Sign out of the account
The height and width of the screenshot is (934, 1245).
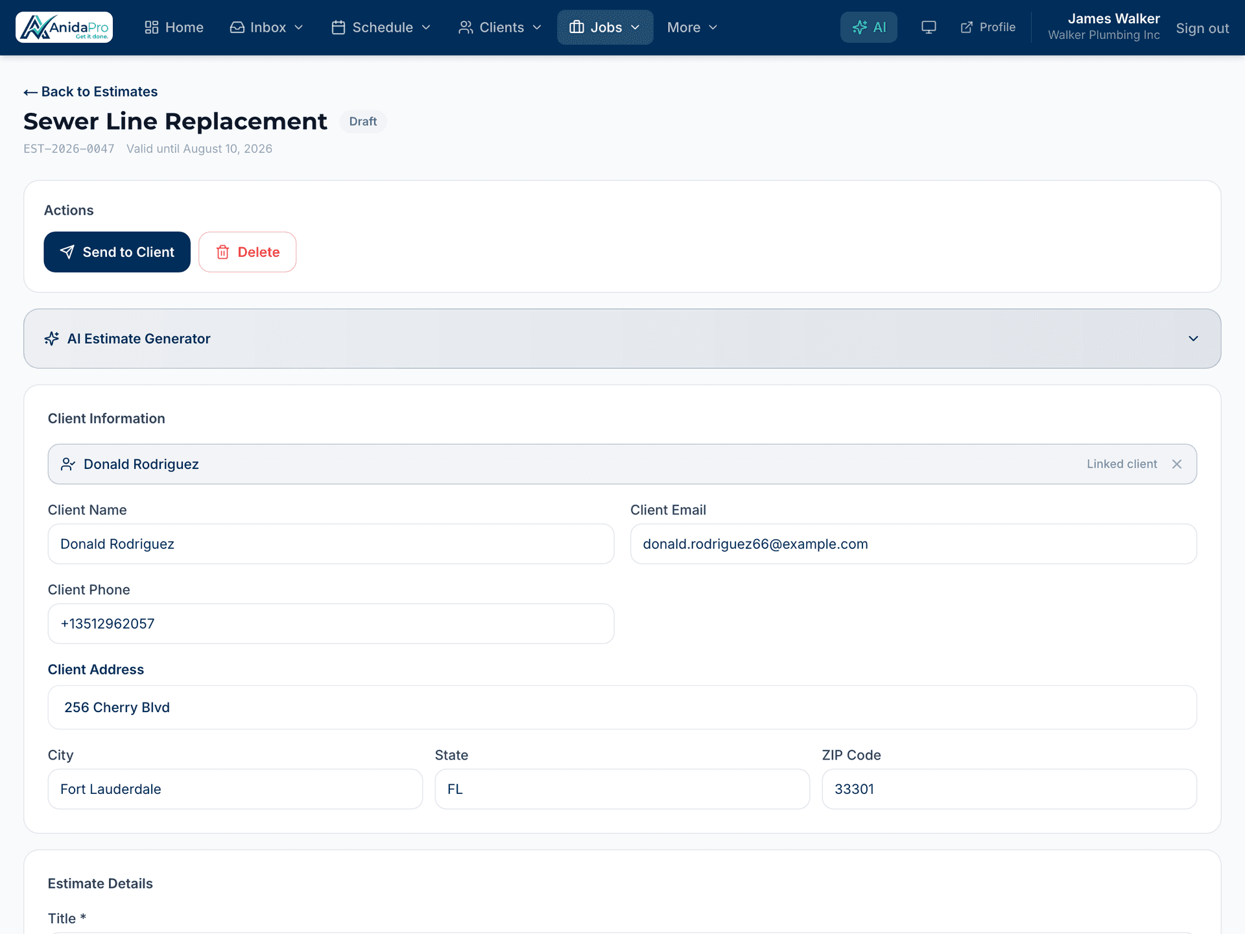(1202, 29)
